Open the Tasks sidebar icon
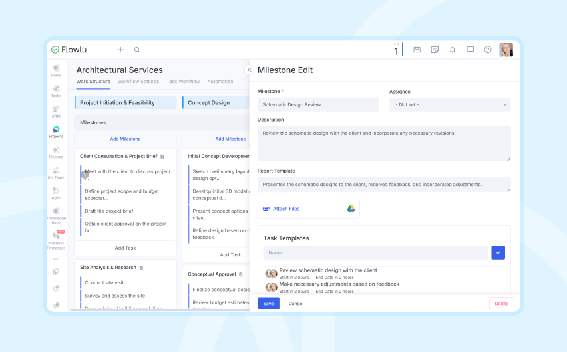The height and width of the screenshot is (352, 567). [56, 90]
